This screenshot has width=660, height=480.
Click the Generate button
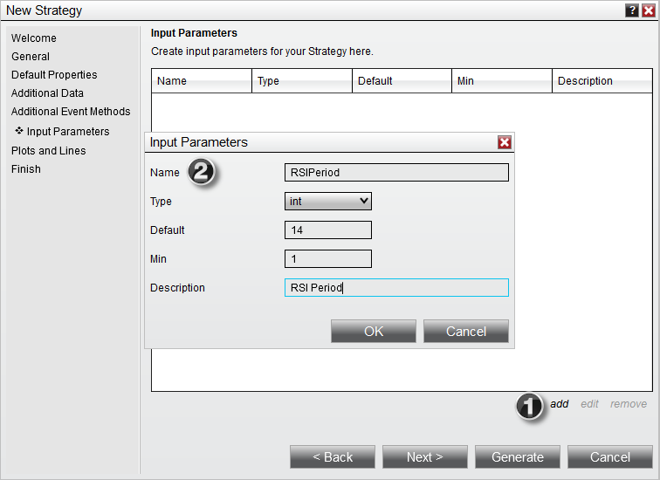[x=518, y=456]
